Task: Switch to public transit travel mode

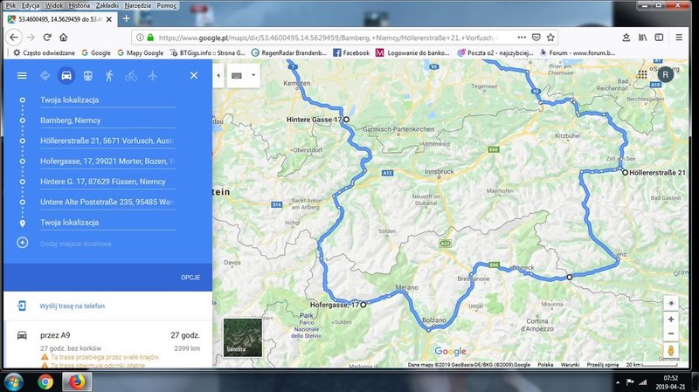Action: 87,76
